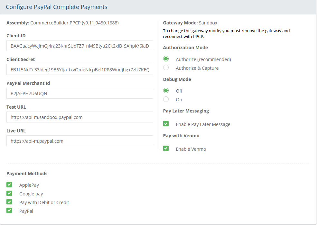Select Authorize (recommended) radio button

tap(166, 59)
